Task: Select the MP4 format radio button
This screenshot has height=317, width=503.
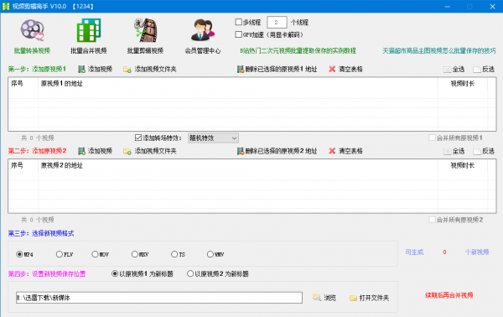Action: click(19, 254)
